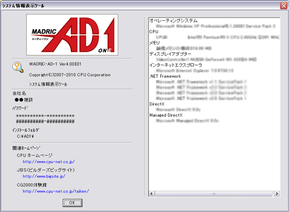Viewport: 289px width, 212px height.
Task: Click the right arrow of horizontal scrollbar
Action: (x=276, y=194)
